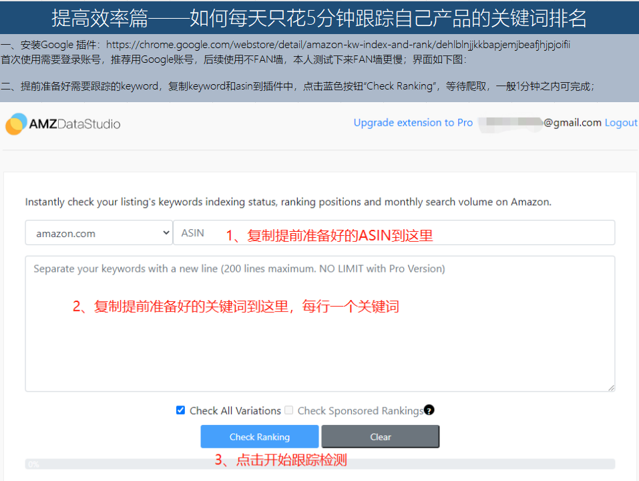Click the @gmail.com account email text
Screen dimensions: 639x481
point(572,123)
